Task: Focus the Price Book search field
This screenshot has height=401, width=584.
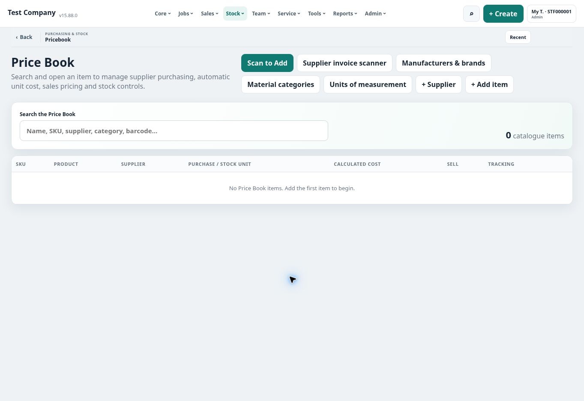Action: 174,131
